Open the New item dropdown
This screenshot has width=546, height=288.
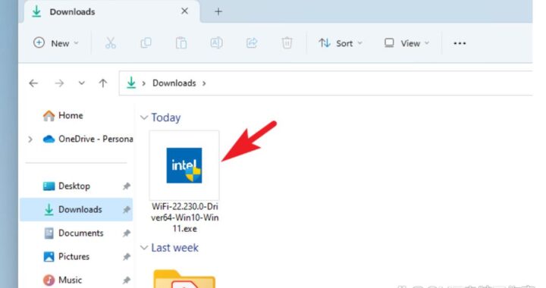tap(55, 43)
